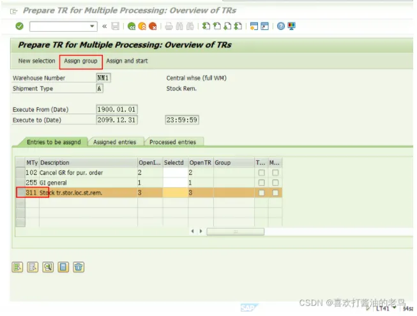Click the Save diskette icon

point(115,26)
